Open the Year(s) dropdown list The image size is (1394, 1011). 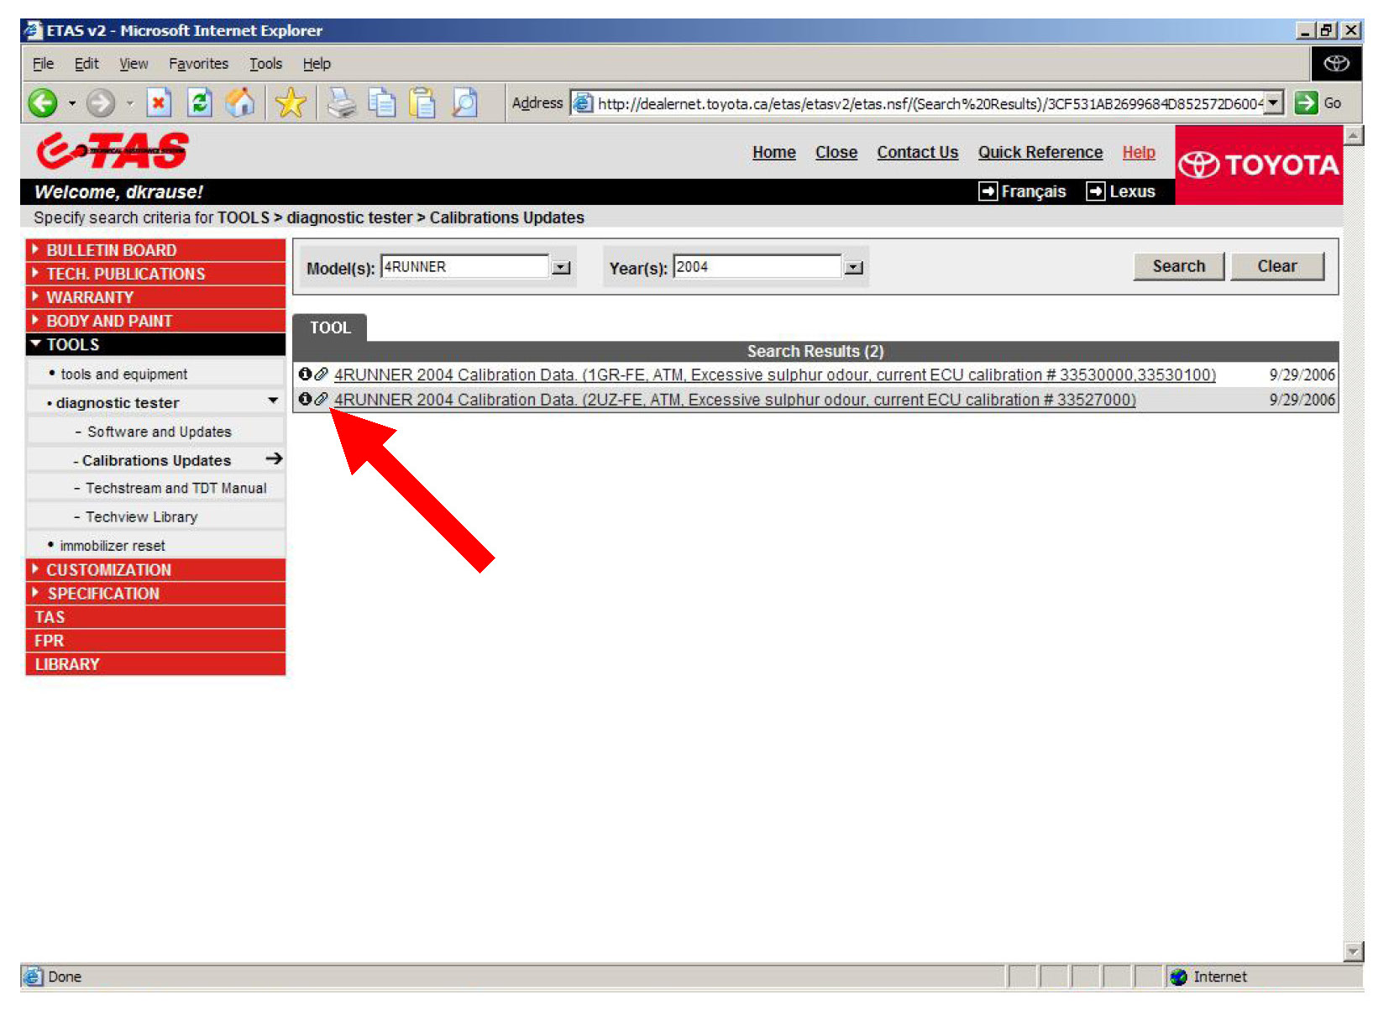coord(853,268)
